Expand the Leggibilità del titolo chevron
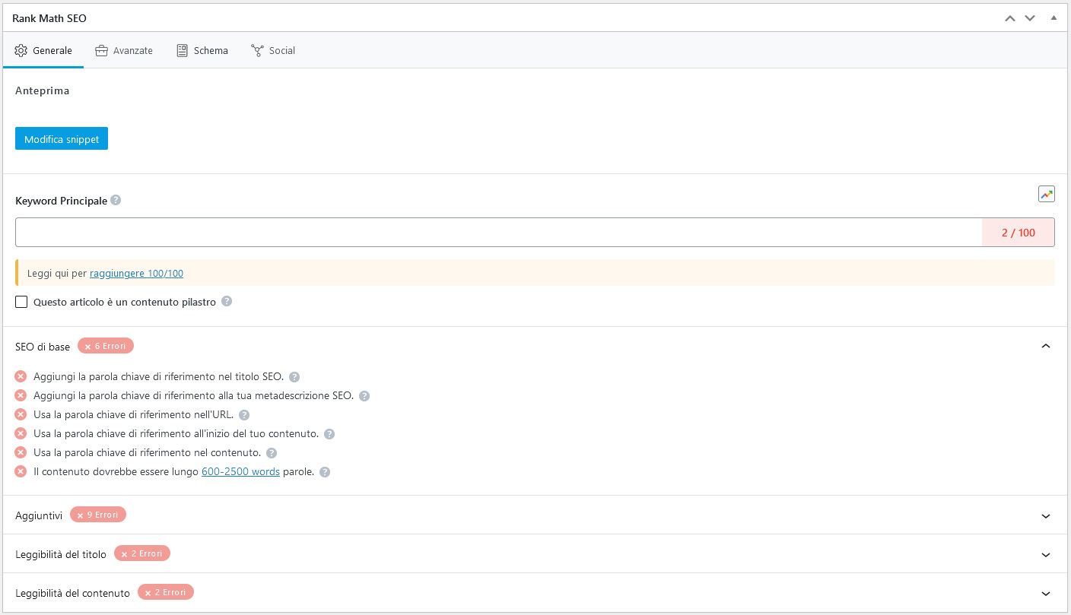 point(1046,554)
